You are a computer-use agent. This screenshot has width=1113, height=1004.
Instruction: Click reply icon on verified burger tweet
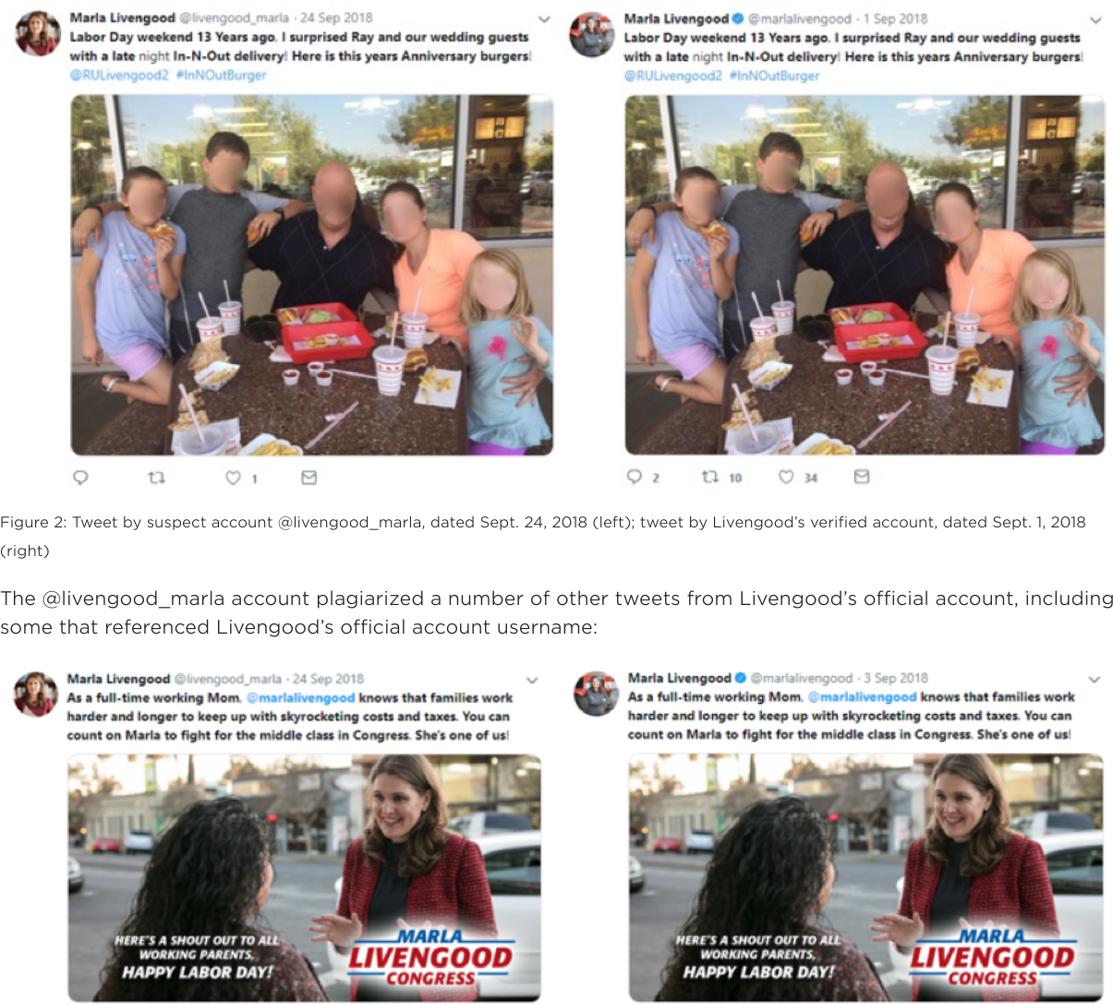pos(634,477)
